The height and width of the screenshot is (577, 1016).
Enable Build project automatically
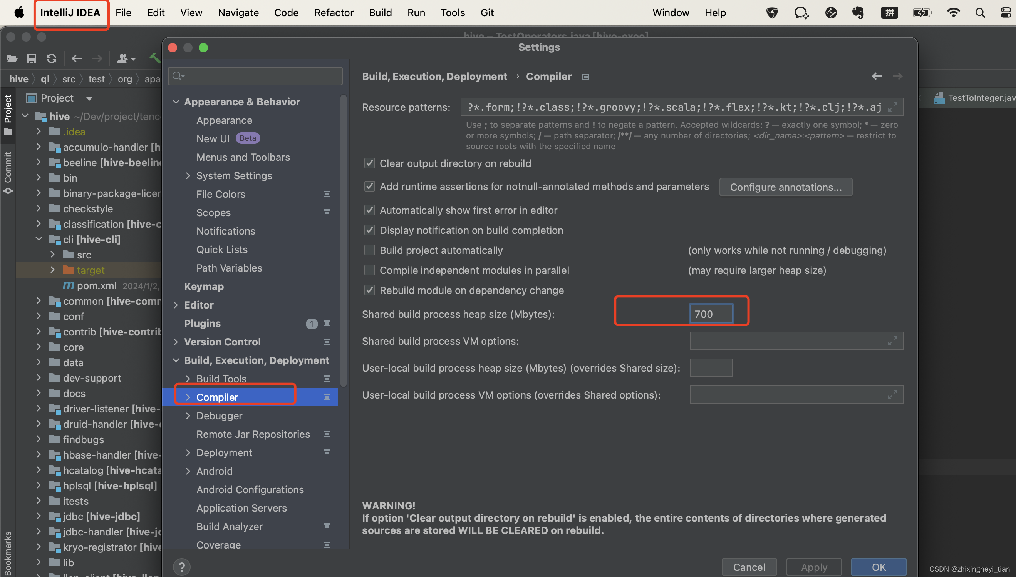[369, 250]
